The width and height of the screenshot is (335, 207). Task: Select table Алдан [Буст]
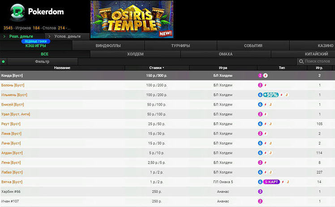click(167, 153)
